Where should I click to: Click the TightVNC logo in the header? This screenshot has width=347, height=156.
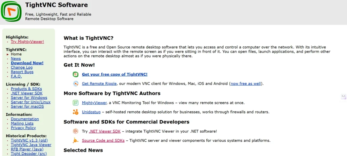click(11, 11)
